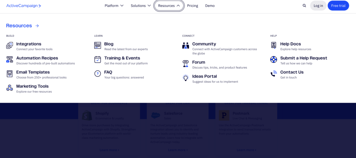Open Help Docs link
Image resolution: width=356 pixels, height=158 pixels.
coord(290,44)
